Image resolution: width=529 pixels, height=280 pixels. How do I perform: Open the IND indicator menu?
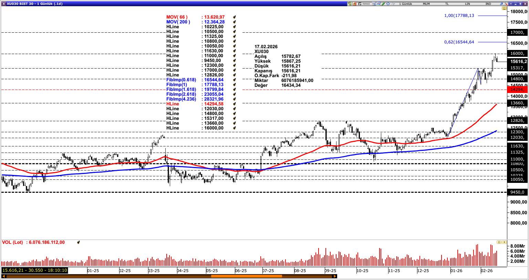pos(488,4)
